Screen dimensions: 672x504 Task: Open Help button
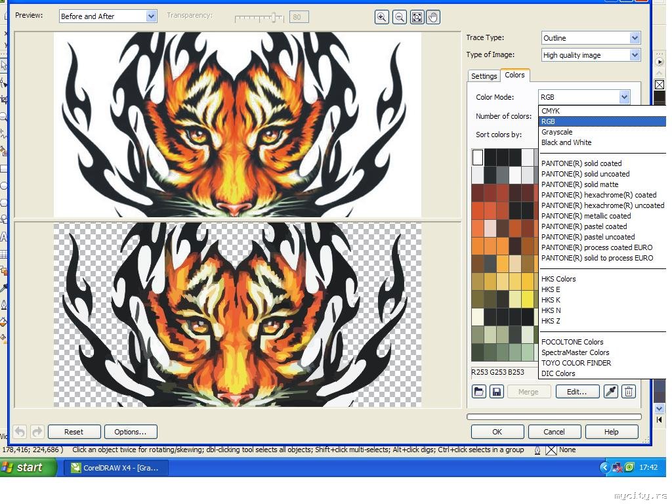[x=612, y=432]
